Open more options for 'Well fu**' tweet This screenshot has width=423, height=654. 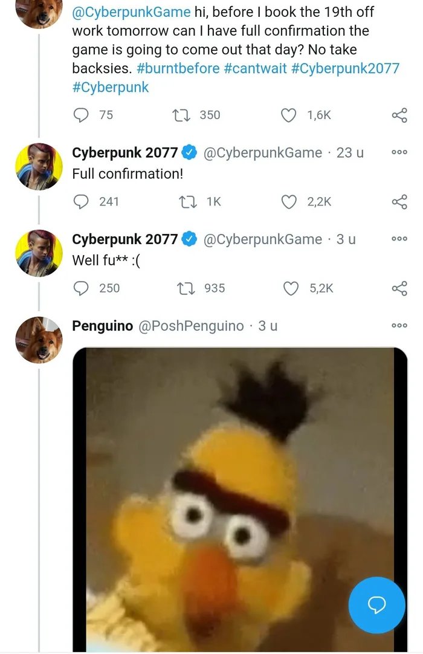pyautogui.click(x=399, y=239)
